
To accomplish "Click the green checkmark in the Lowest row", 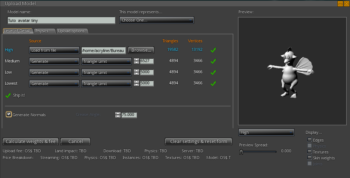I will point(213,84).
